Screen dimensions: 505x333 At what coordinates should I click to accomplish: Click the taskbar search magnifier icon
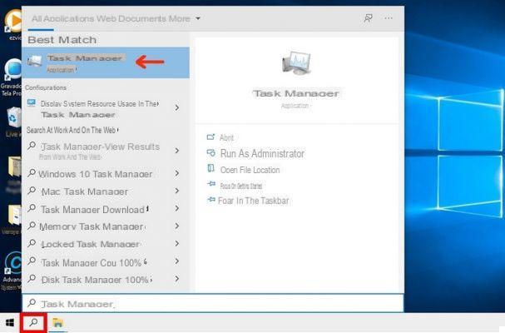(x=33, y=322)
